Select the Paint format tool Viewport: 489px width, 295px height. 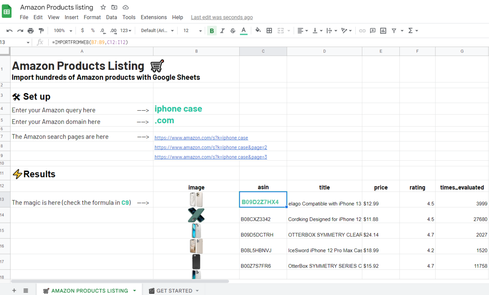[x=41, y=30]
